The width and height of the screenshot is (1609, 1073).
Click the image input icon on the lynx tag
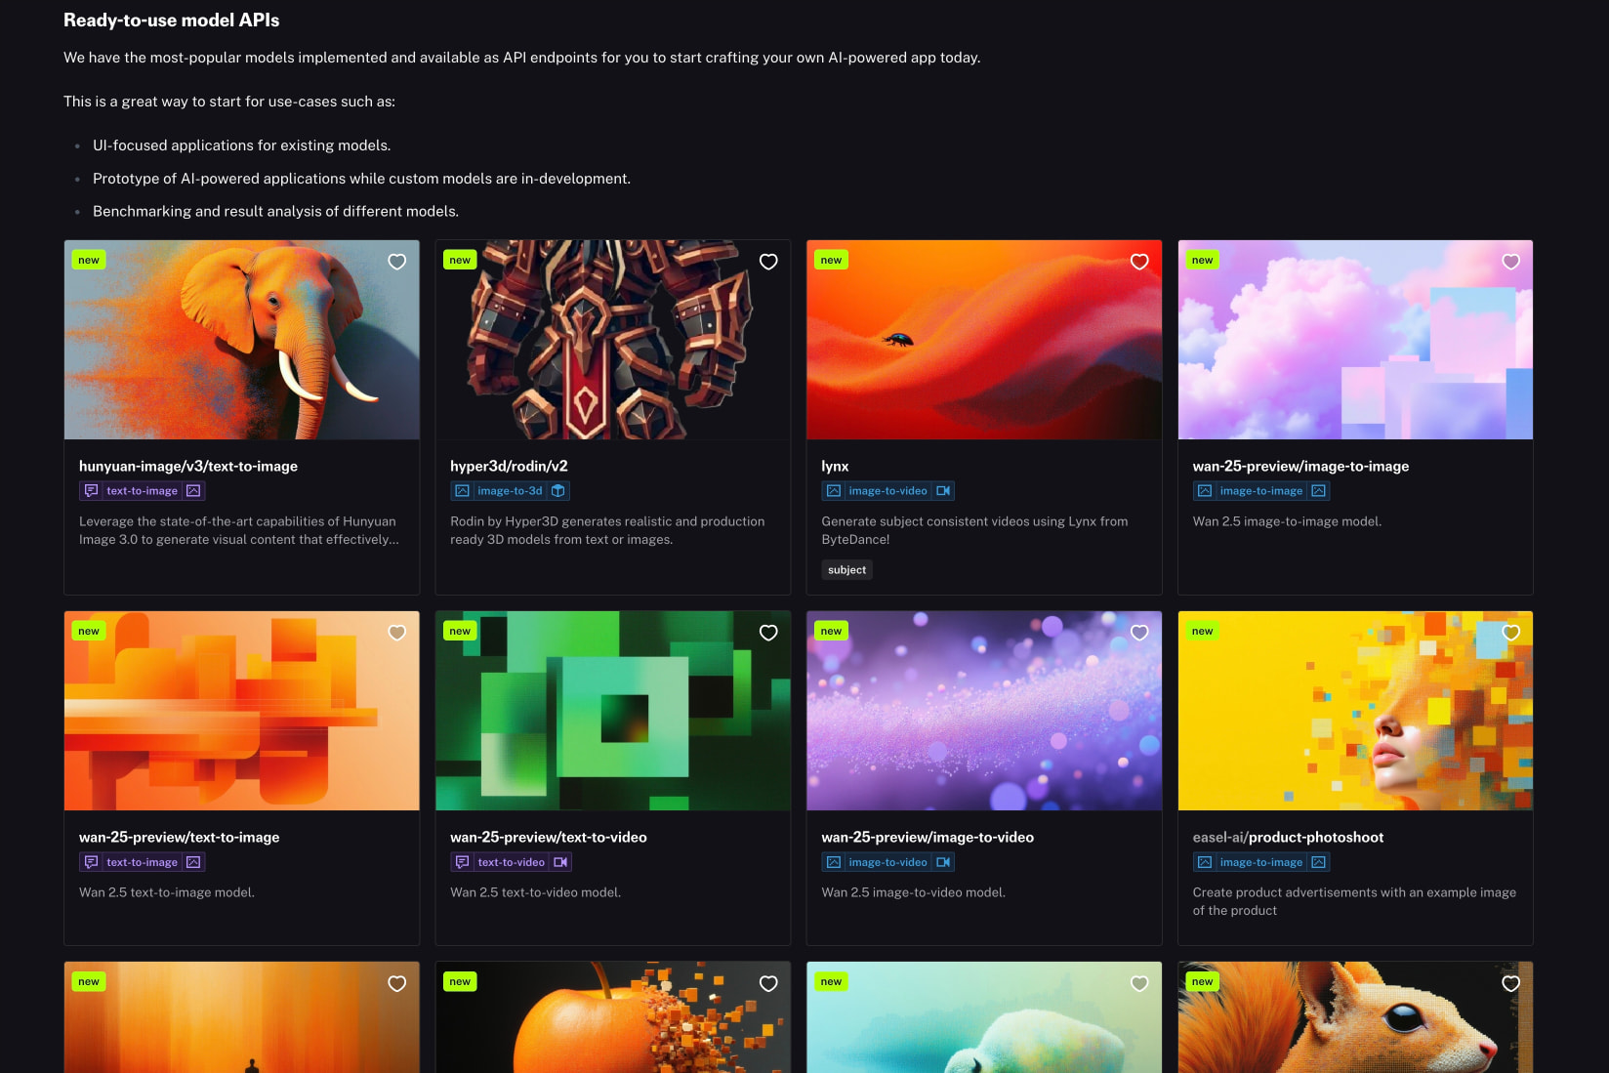point(833,491)
